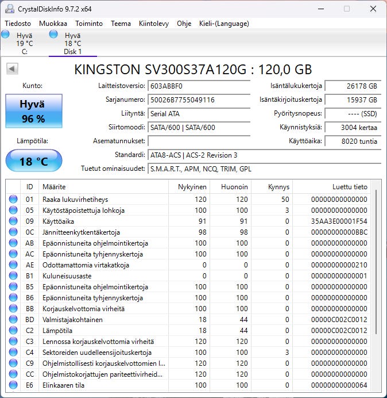The width and height of the screenshot is (387, 398).
Task: Select the Sektoreiden uudelleensijoituskertoja row text
Action: pos(97,353)
